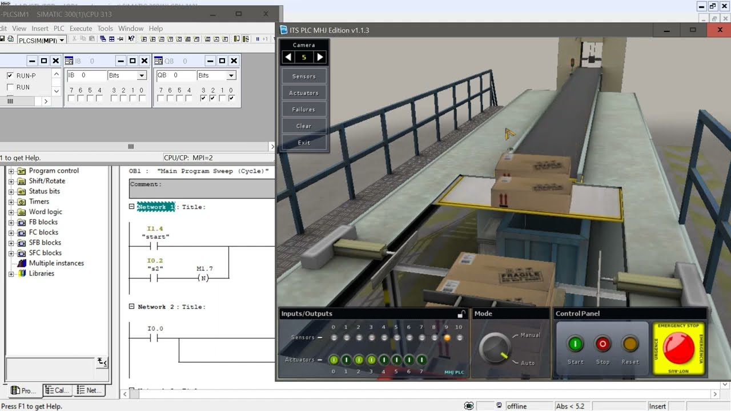Open the Execute menu
Viewport: 731px width, 411px height.
tap(81, 28)
